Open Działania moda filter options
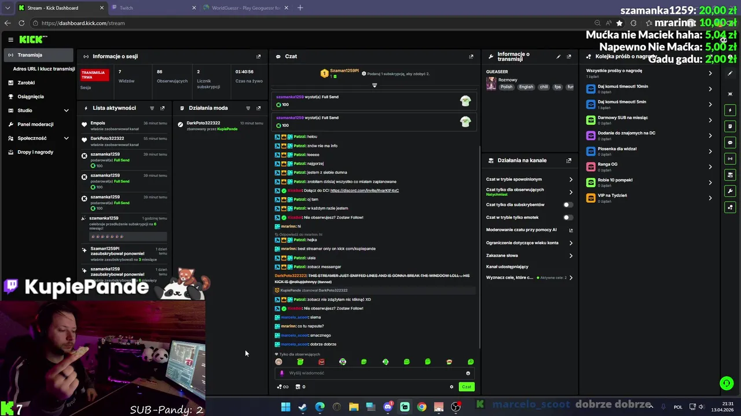 [248, 108]
